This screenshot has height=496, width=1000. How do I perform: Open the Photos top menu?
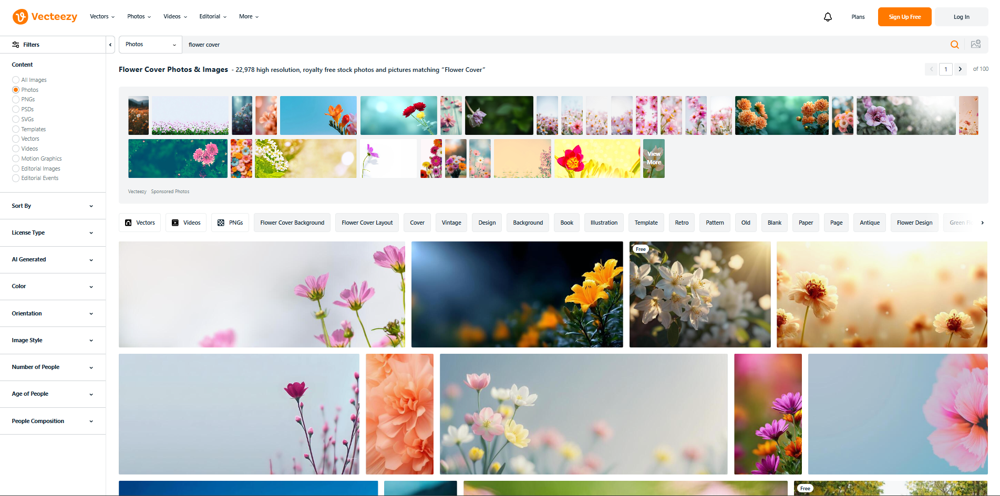pos(139,17)
